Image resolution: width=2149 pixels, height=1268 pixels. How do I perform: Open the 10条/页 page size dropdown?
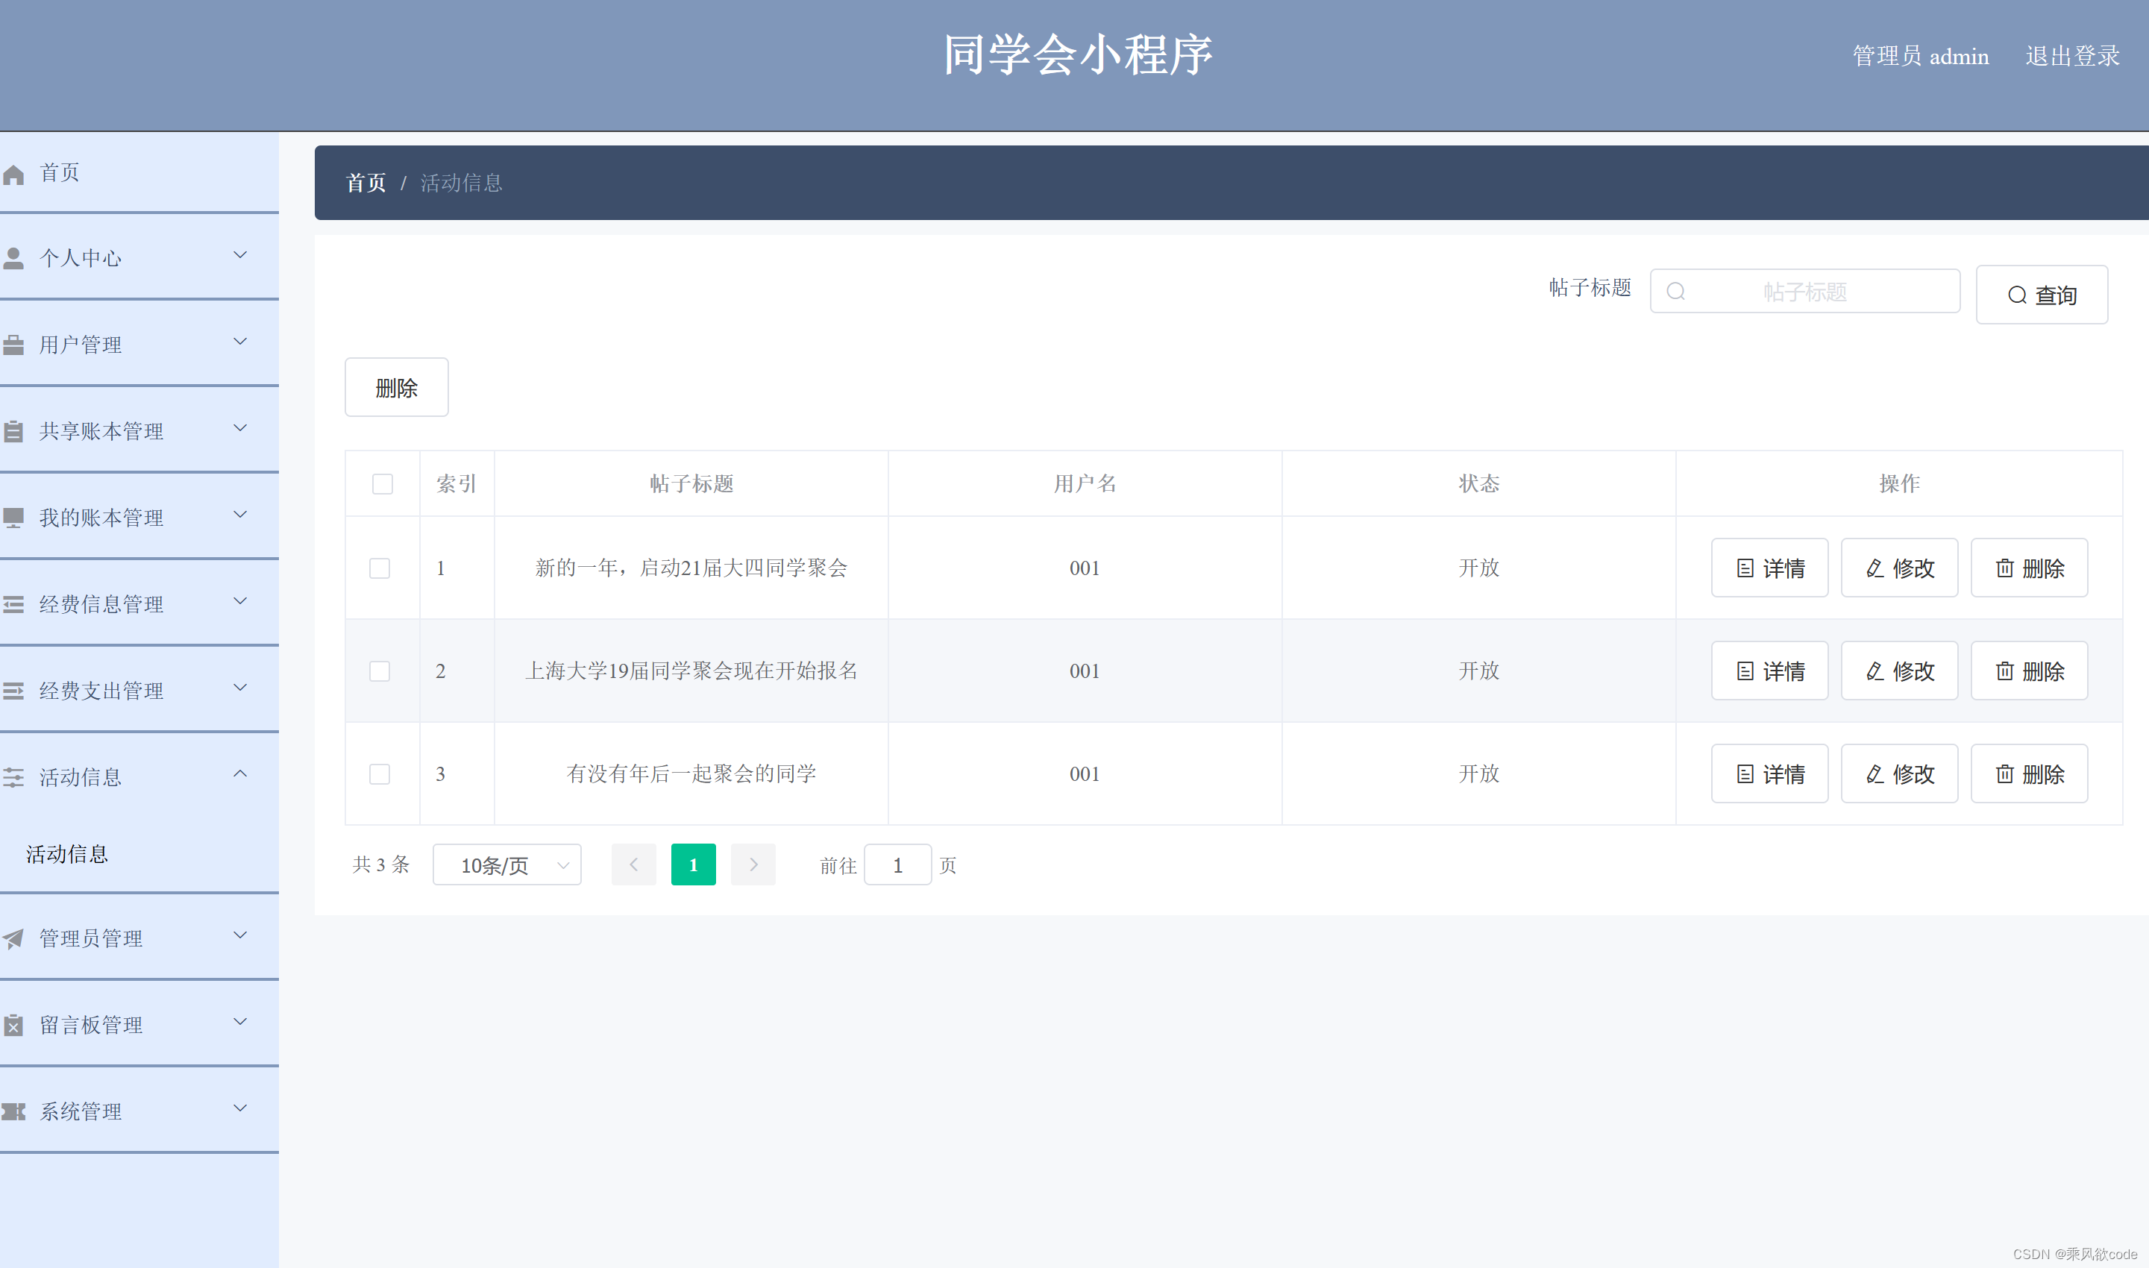pos(506,865)
